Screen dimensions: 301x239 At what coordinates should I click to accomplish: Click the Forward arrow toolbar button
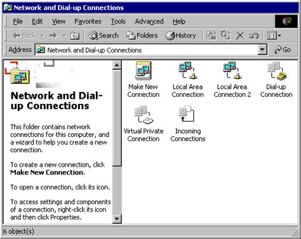click(53, 36)
